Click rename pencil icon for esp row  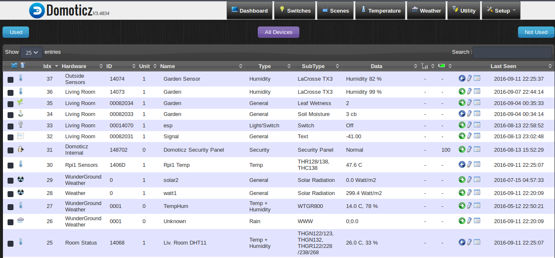pyautogui.click(x=469, y=125)
